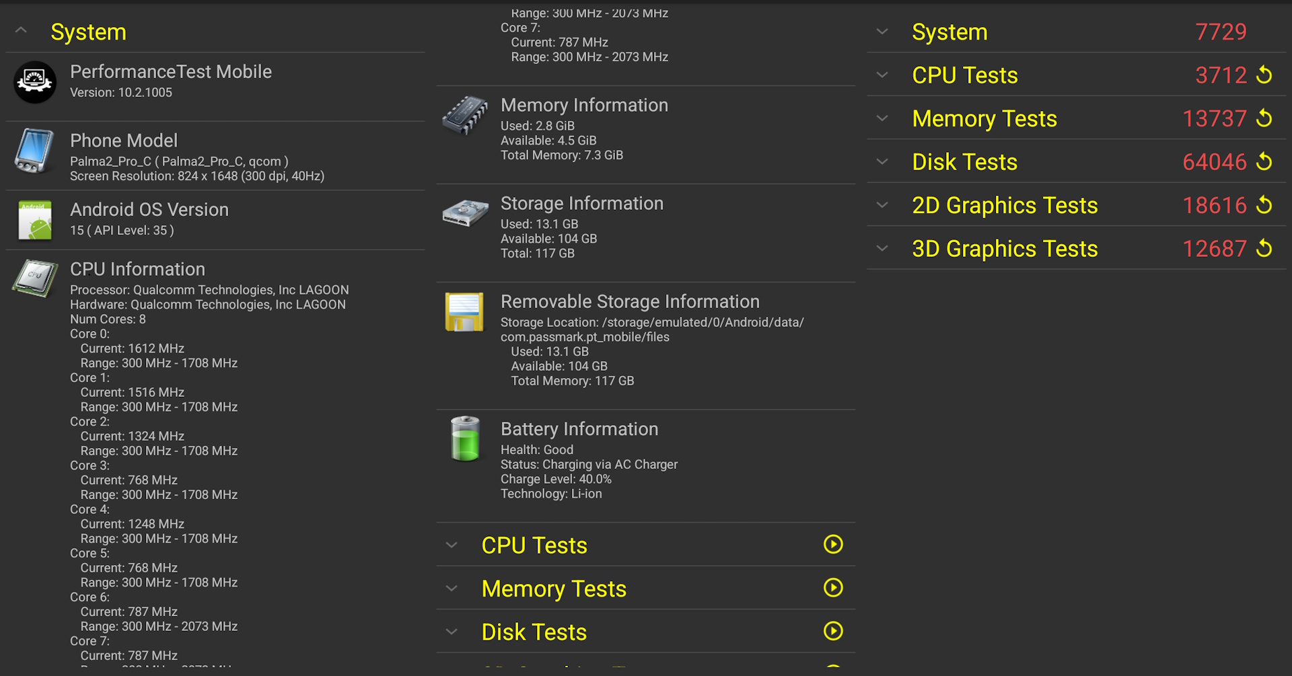Rerun 2D Graphics Tests scored 18616
Viewport: 1292px width, 676px height.
coord(1264,204)
